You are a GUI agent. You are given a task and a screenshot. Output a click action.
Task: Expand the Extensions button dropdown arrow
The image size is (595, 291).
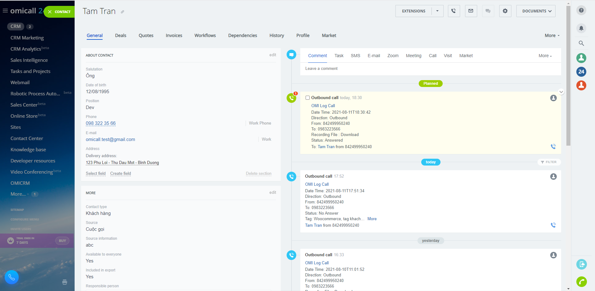(x=437, y=11)
